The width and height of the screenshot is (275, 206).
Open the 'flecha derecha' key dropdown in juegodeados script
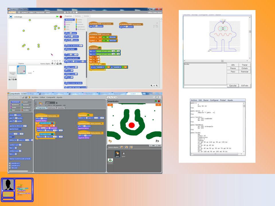[96, 133]
